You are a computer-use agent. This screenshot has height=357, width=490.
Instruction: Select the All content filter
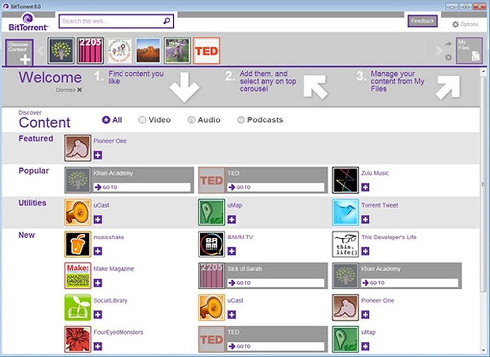pyautogui.click(x=112, y=120)
